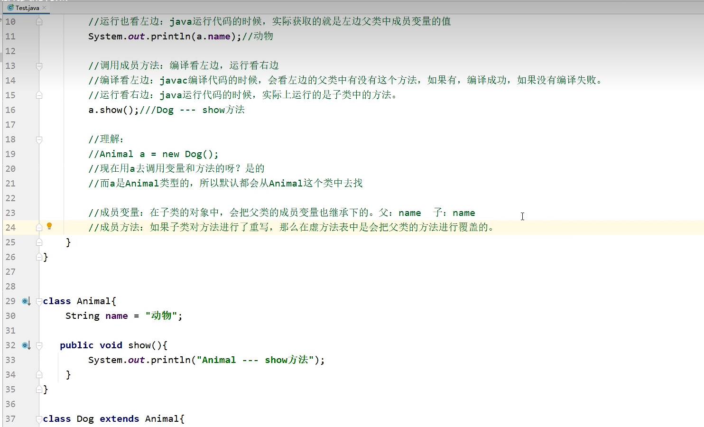Screen dimensions: 704x427
Task: Collapse class Dog using the line 37 fold arrow
Action: pos(39,418)
